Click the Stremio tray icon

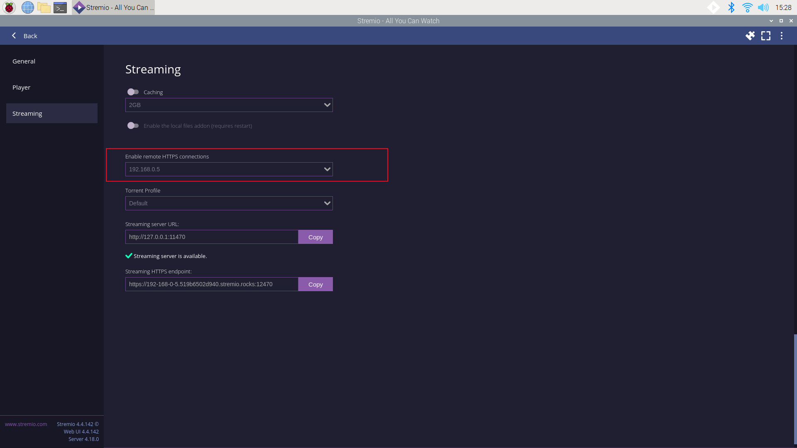tap(714, 7)
